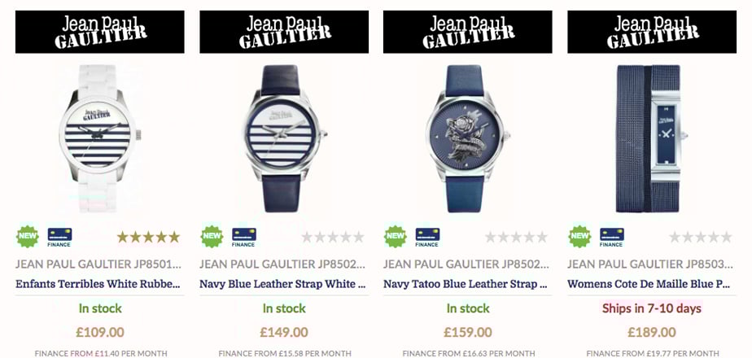
Task: Click finance icon under Cote De Maille watch
Action: [611, 237]
